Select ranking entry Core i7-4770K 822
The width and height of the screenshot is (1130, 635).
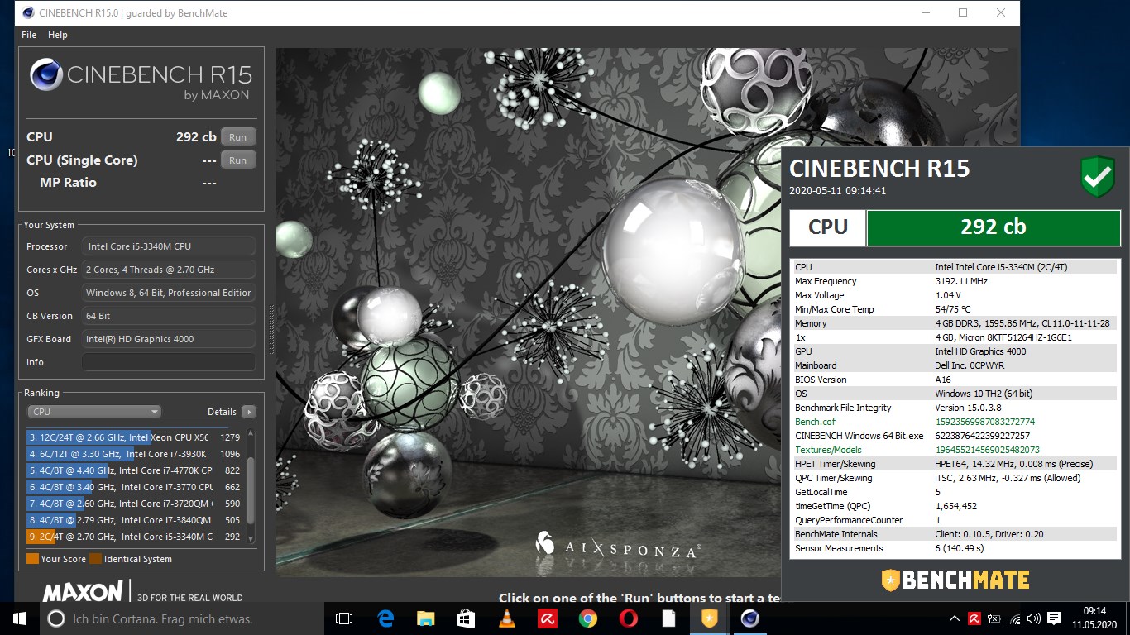click(134, 470)
